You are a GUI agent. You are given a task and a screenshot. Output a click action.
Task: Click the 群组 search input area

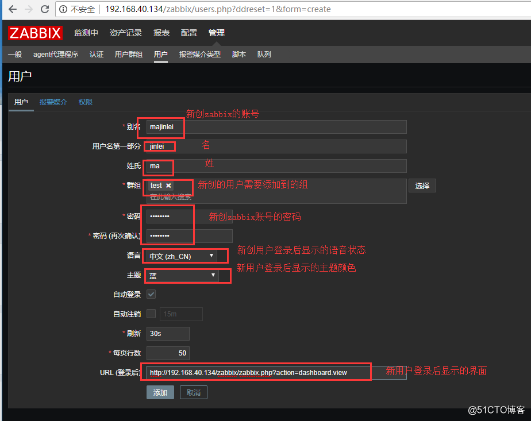point(276,191)
